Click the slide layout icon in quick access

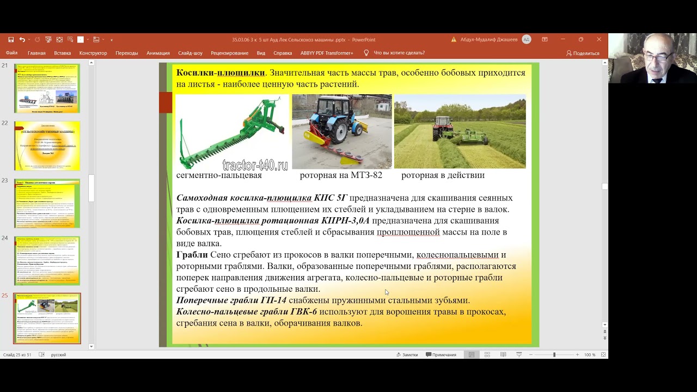(96, 40)
